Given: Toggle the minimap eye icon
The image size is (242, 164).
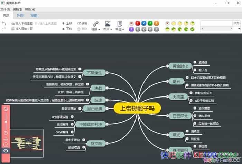Looking at the screenshot, I should [6, 151].
